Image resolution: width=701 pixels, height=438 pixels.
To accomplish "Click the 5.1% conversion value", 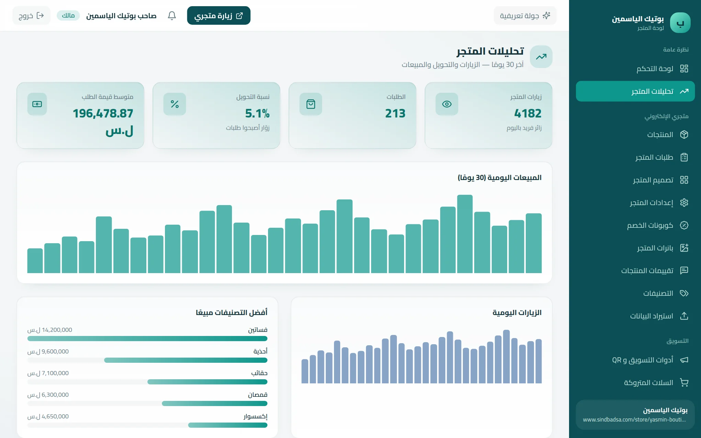I will tap(257, 113).
